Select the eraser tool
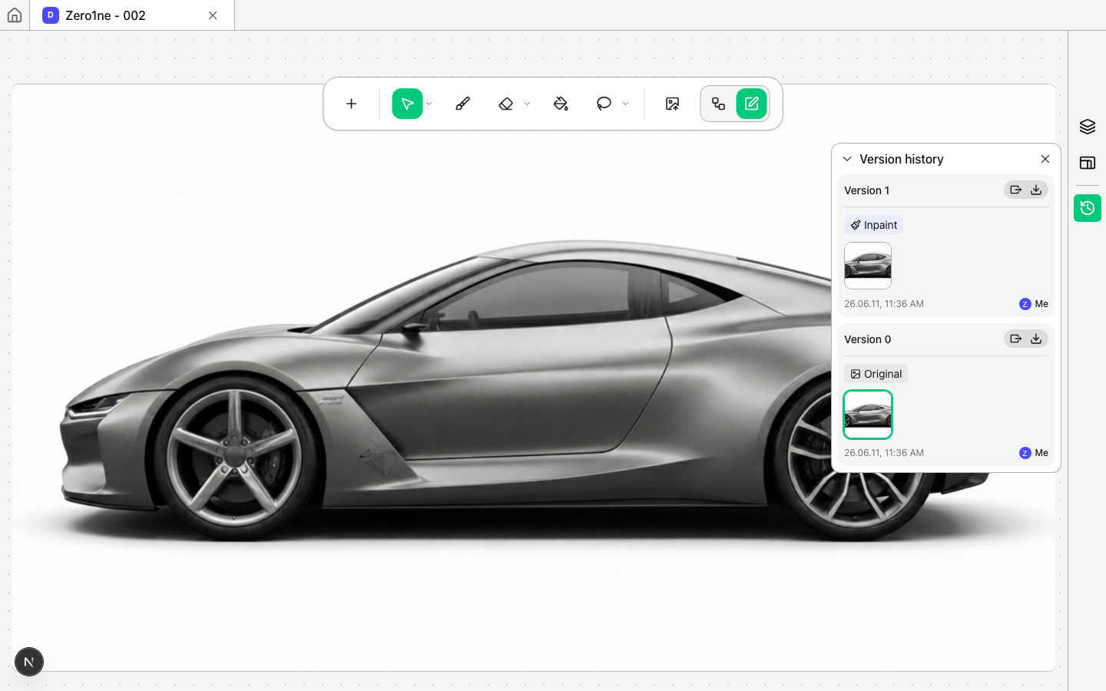1106x691 pixels. point(505,104)
